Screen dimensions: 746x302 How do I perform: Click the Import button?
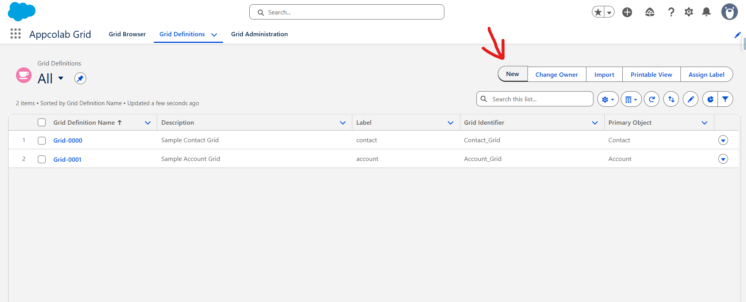pos(604,74)
